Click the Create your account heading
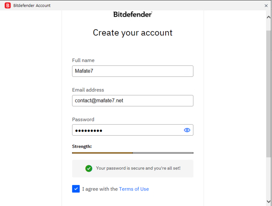The height and width of the screenshot is (206, 272). pyautogui.click(x=133, y=33)
